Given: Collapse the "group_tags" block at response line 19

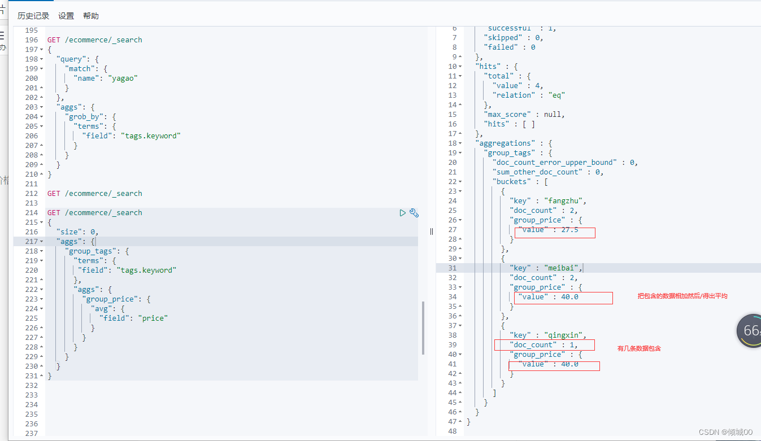Looking at the screenshot, I should click(460, 153).
